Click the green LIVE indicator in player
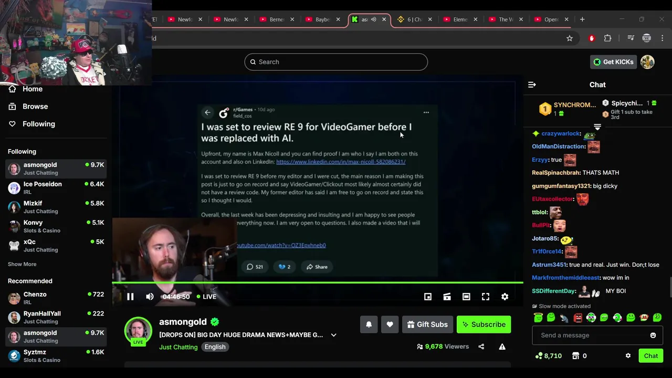 coord(206,297)
